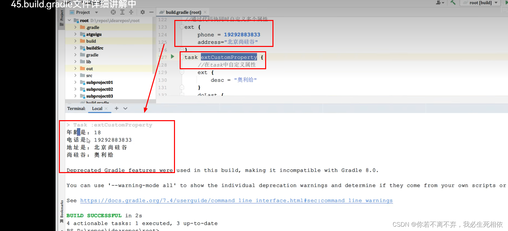This screenshot has height=231, width=508.
Task: Close the Local terminal tab
Action: [x=106, y=109]
